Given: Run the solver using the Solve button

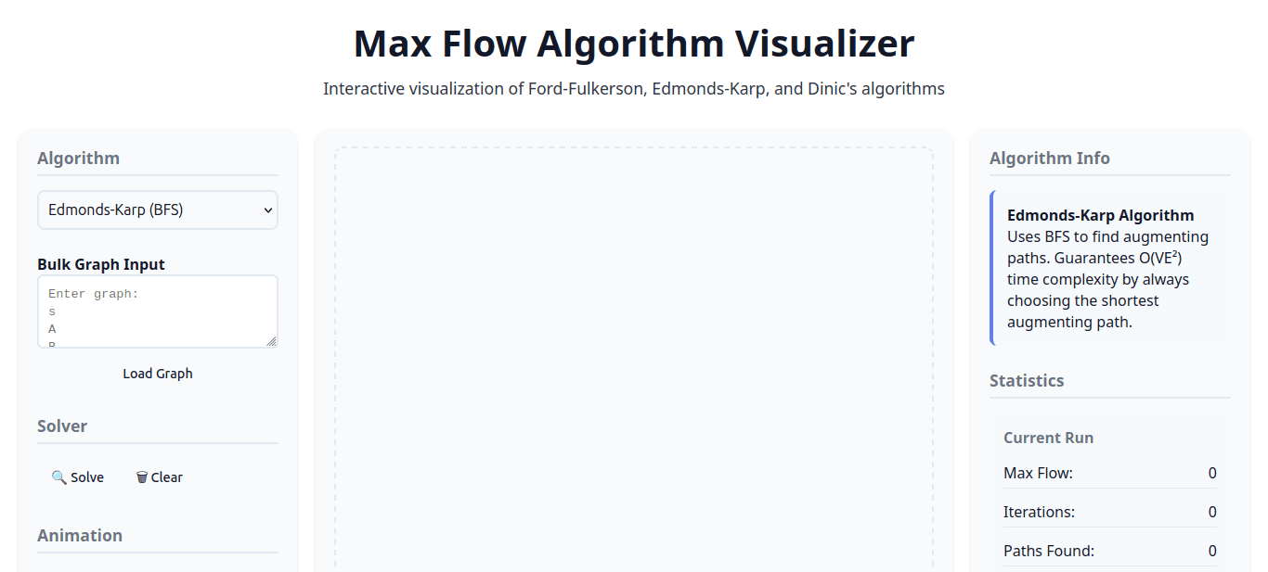Looking at the screenshot, I should 78,477.
